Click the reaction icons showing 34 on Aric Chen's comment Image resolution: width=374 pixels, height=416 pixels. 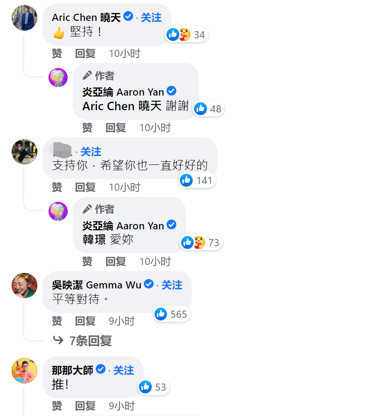pos(186,35)
